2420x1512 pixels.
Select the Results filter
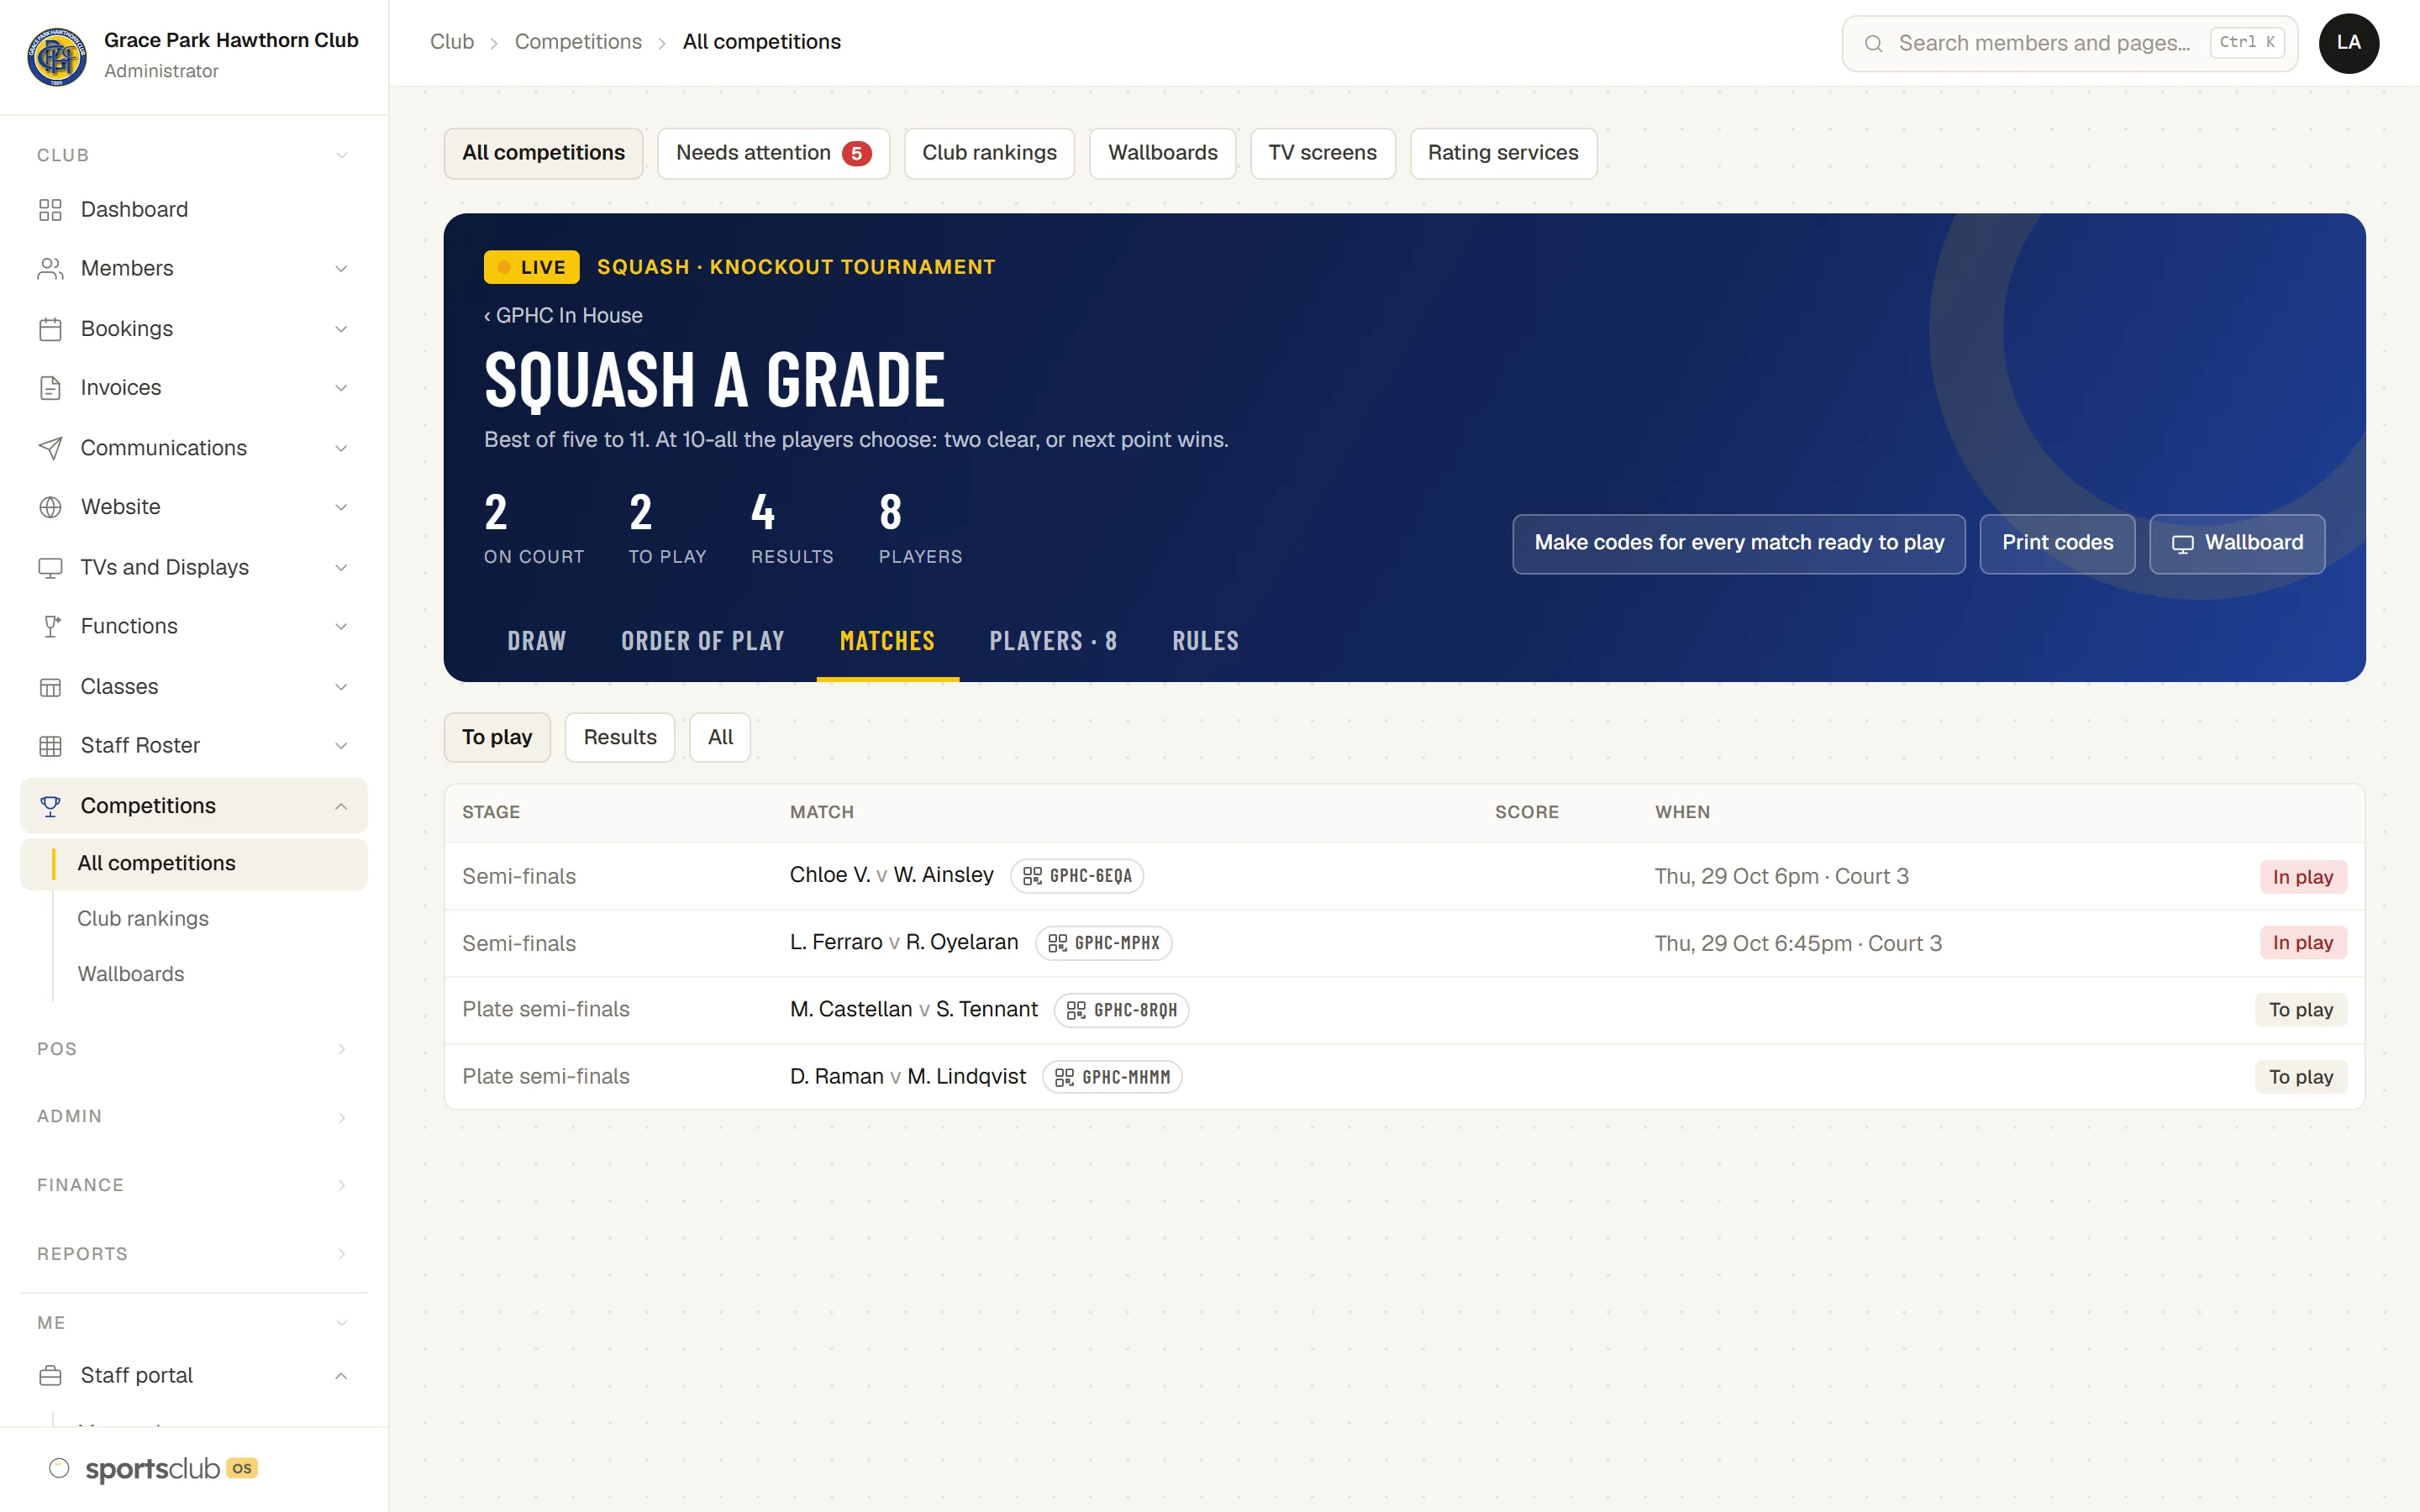coord(620,737)
